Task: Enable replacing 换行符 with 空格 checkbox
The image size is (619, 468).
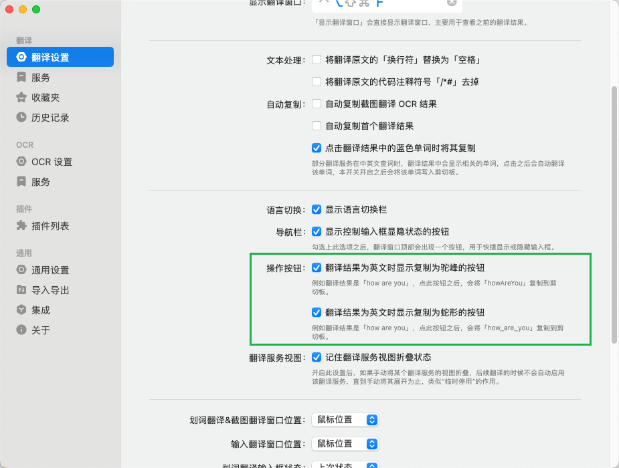Action: (x=317, y=60)
